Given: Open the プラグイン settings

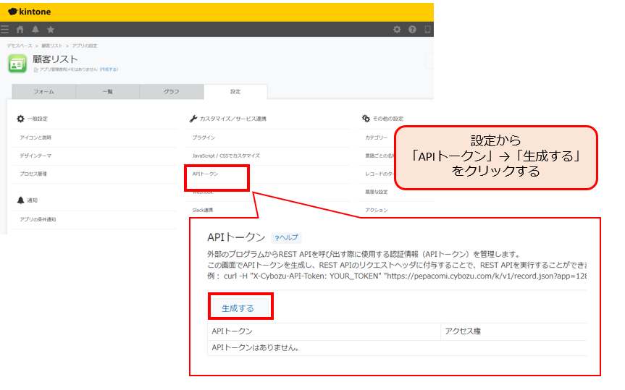Looking at the screenshot, I should pos(204,137).
